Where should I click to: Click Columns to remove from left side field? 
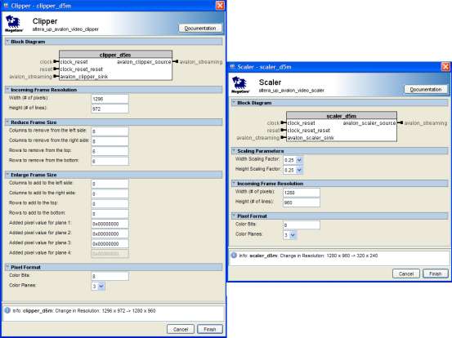point(110,131)
